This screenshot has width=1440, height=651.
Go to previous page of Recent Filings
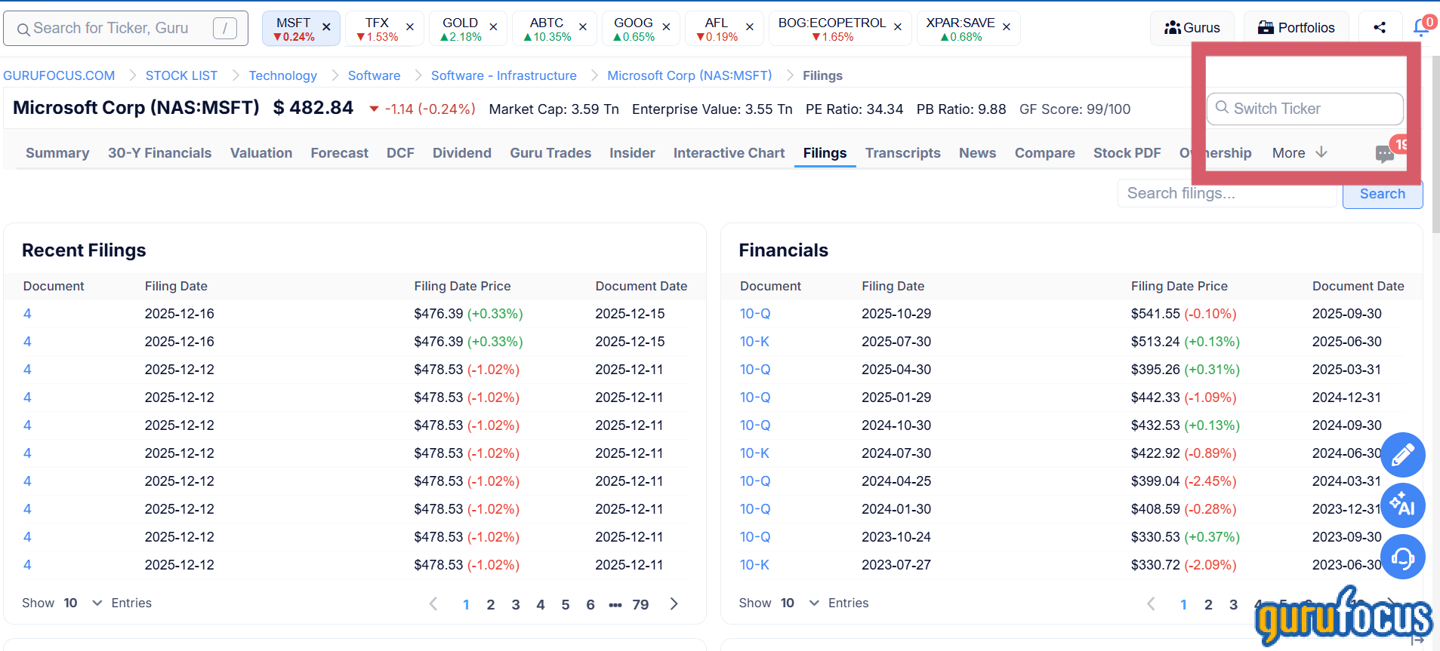(x=433, y=603)
